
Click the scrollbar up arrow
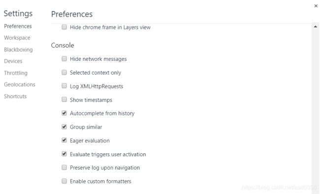(315, 27)
